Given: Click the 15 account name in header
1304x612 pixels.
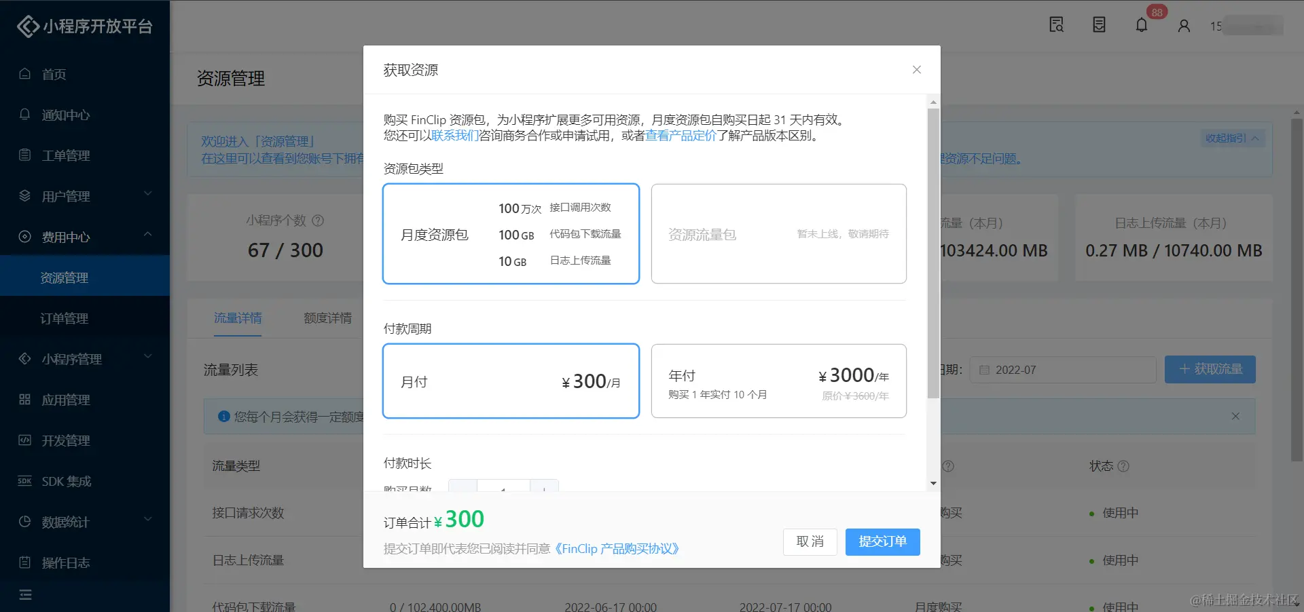Looking at the screenshot, I should (x=1246, y=26).
